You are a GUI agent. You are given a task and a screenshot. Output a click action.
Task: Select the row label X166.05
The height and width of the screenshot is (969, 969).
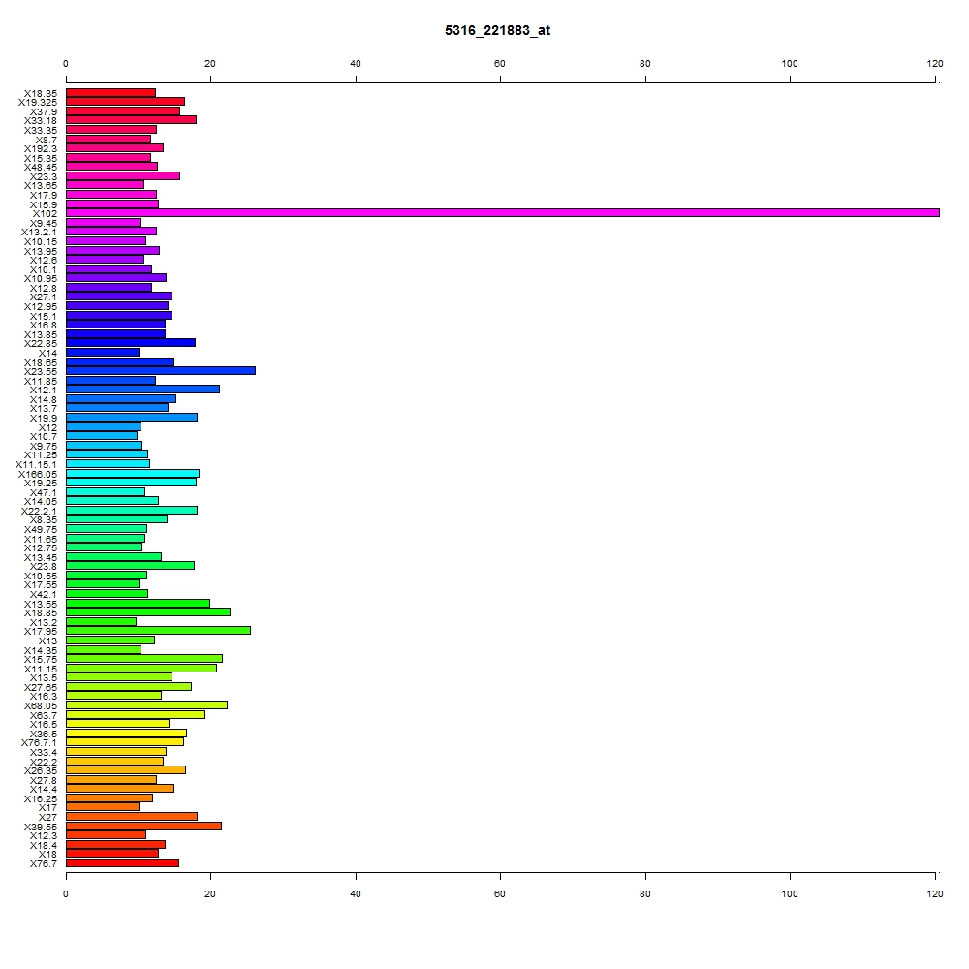[38, 475]
